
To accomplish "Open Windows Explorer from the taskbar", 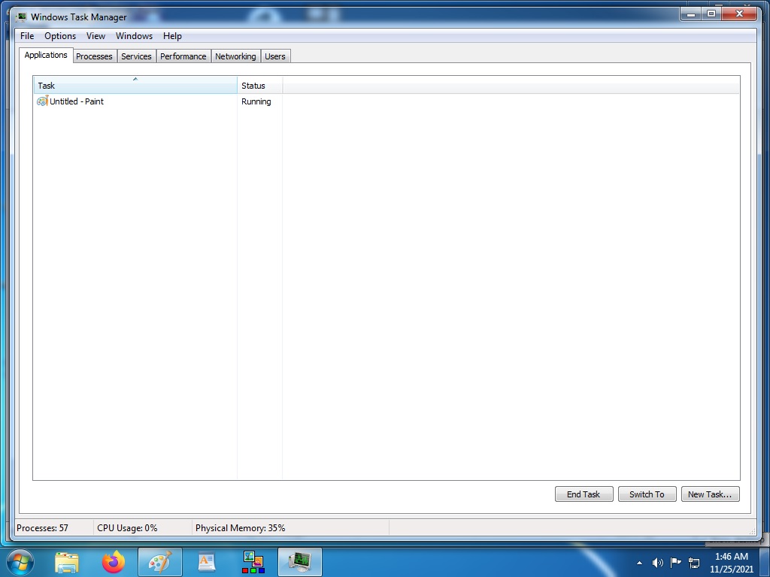I will click(x=67, y=562).
